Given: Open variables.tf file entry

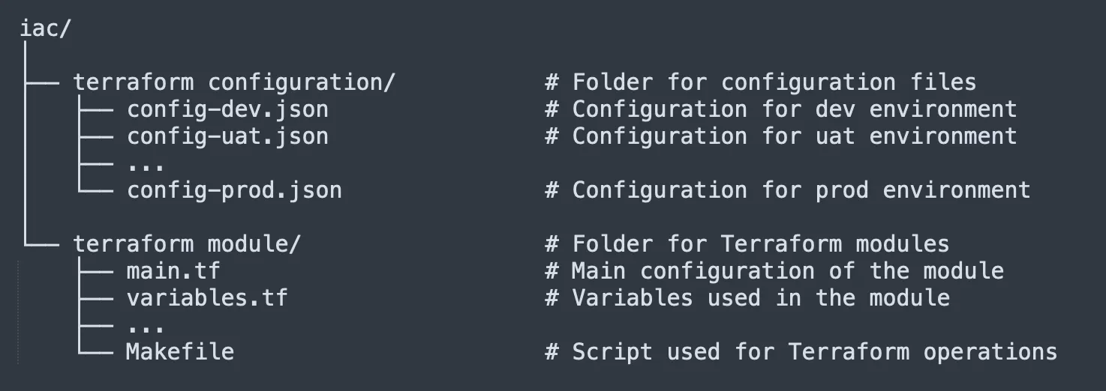Looking at the screenshot, I should 207,297.
